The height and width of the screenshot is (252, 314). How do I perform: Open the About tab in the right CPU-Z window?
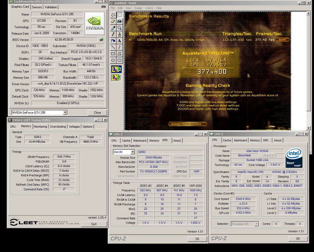[x=278, y=140]
